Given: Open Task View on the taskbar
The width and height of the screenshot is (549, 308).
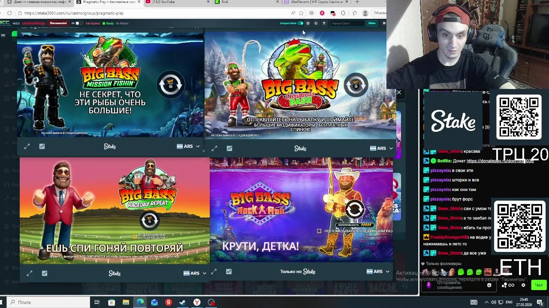Looking at the screenshot, I should tap(97, 302).
